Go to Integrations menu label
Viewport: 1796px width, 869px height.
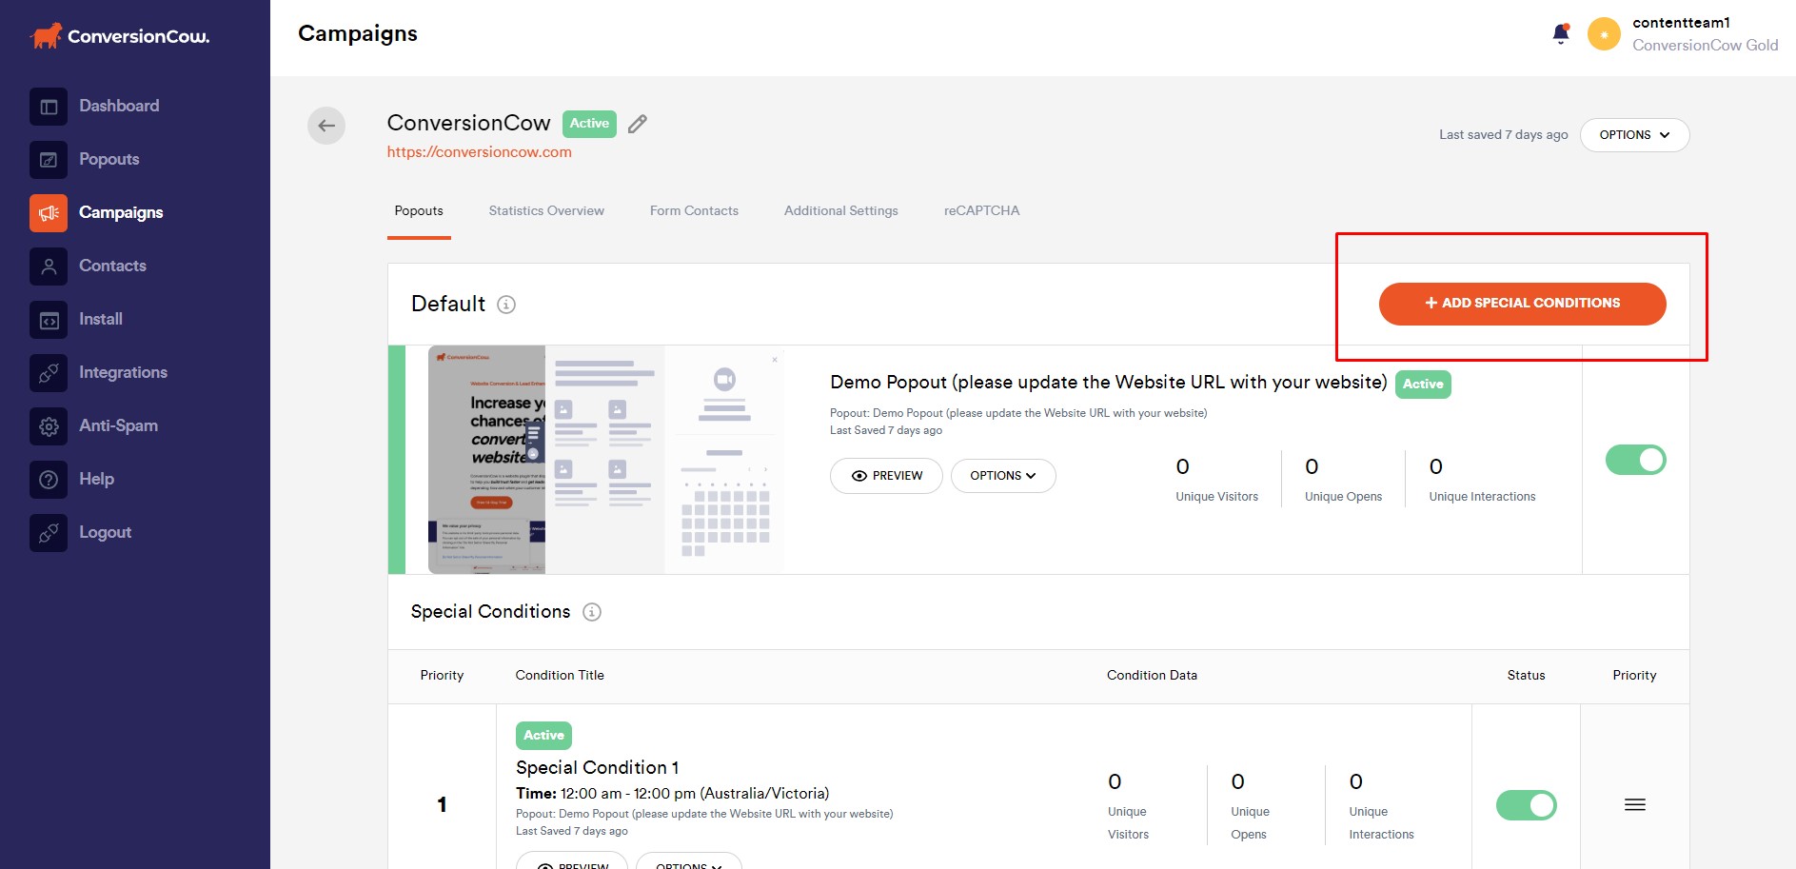pos(123,372)
